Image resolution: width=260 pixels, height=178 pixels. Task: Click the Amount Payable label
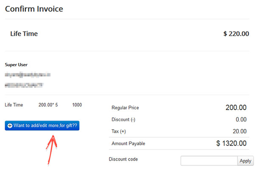(128, 144)
